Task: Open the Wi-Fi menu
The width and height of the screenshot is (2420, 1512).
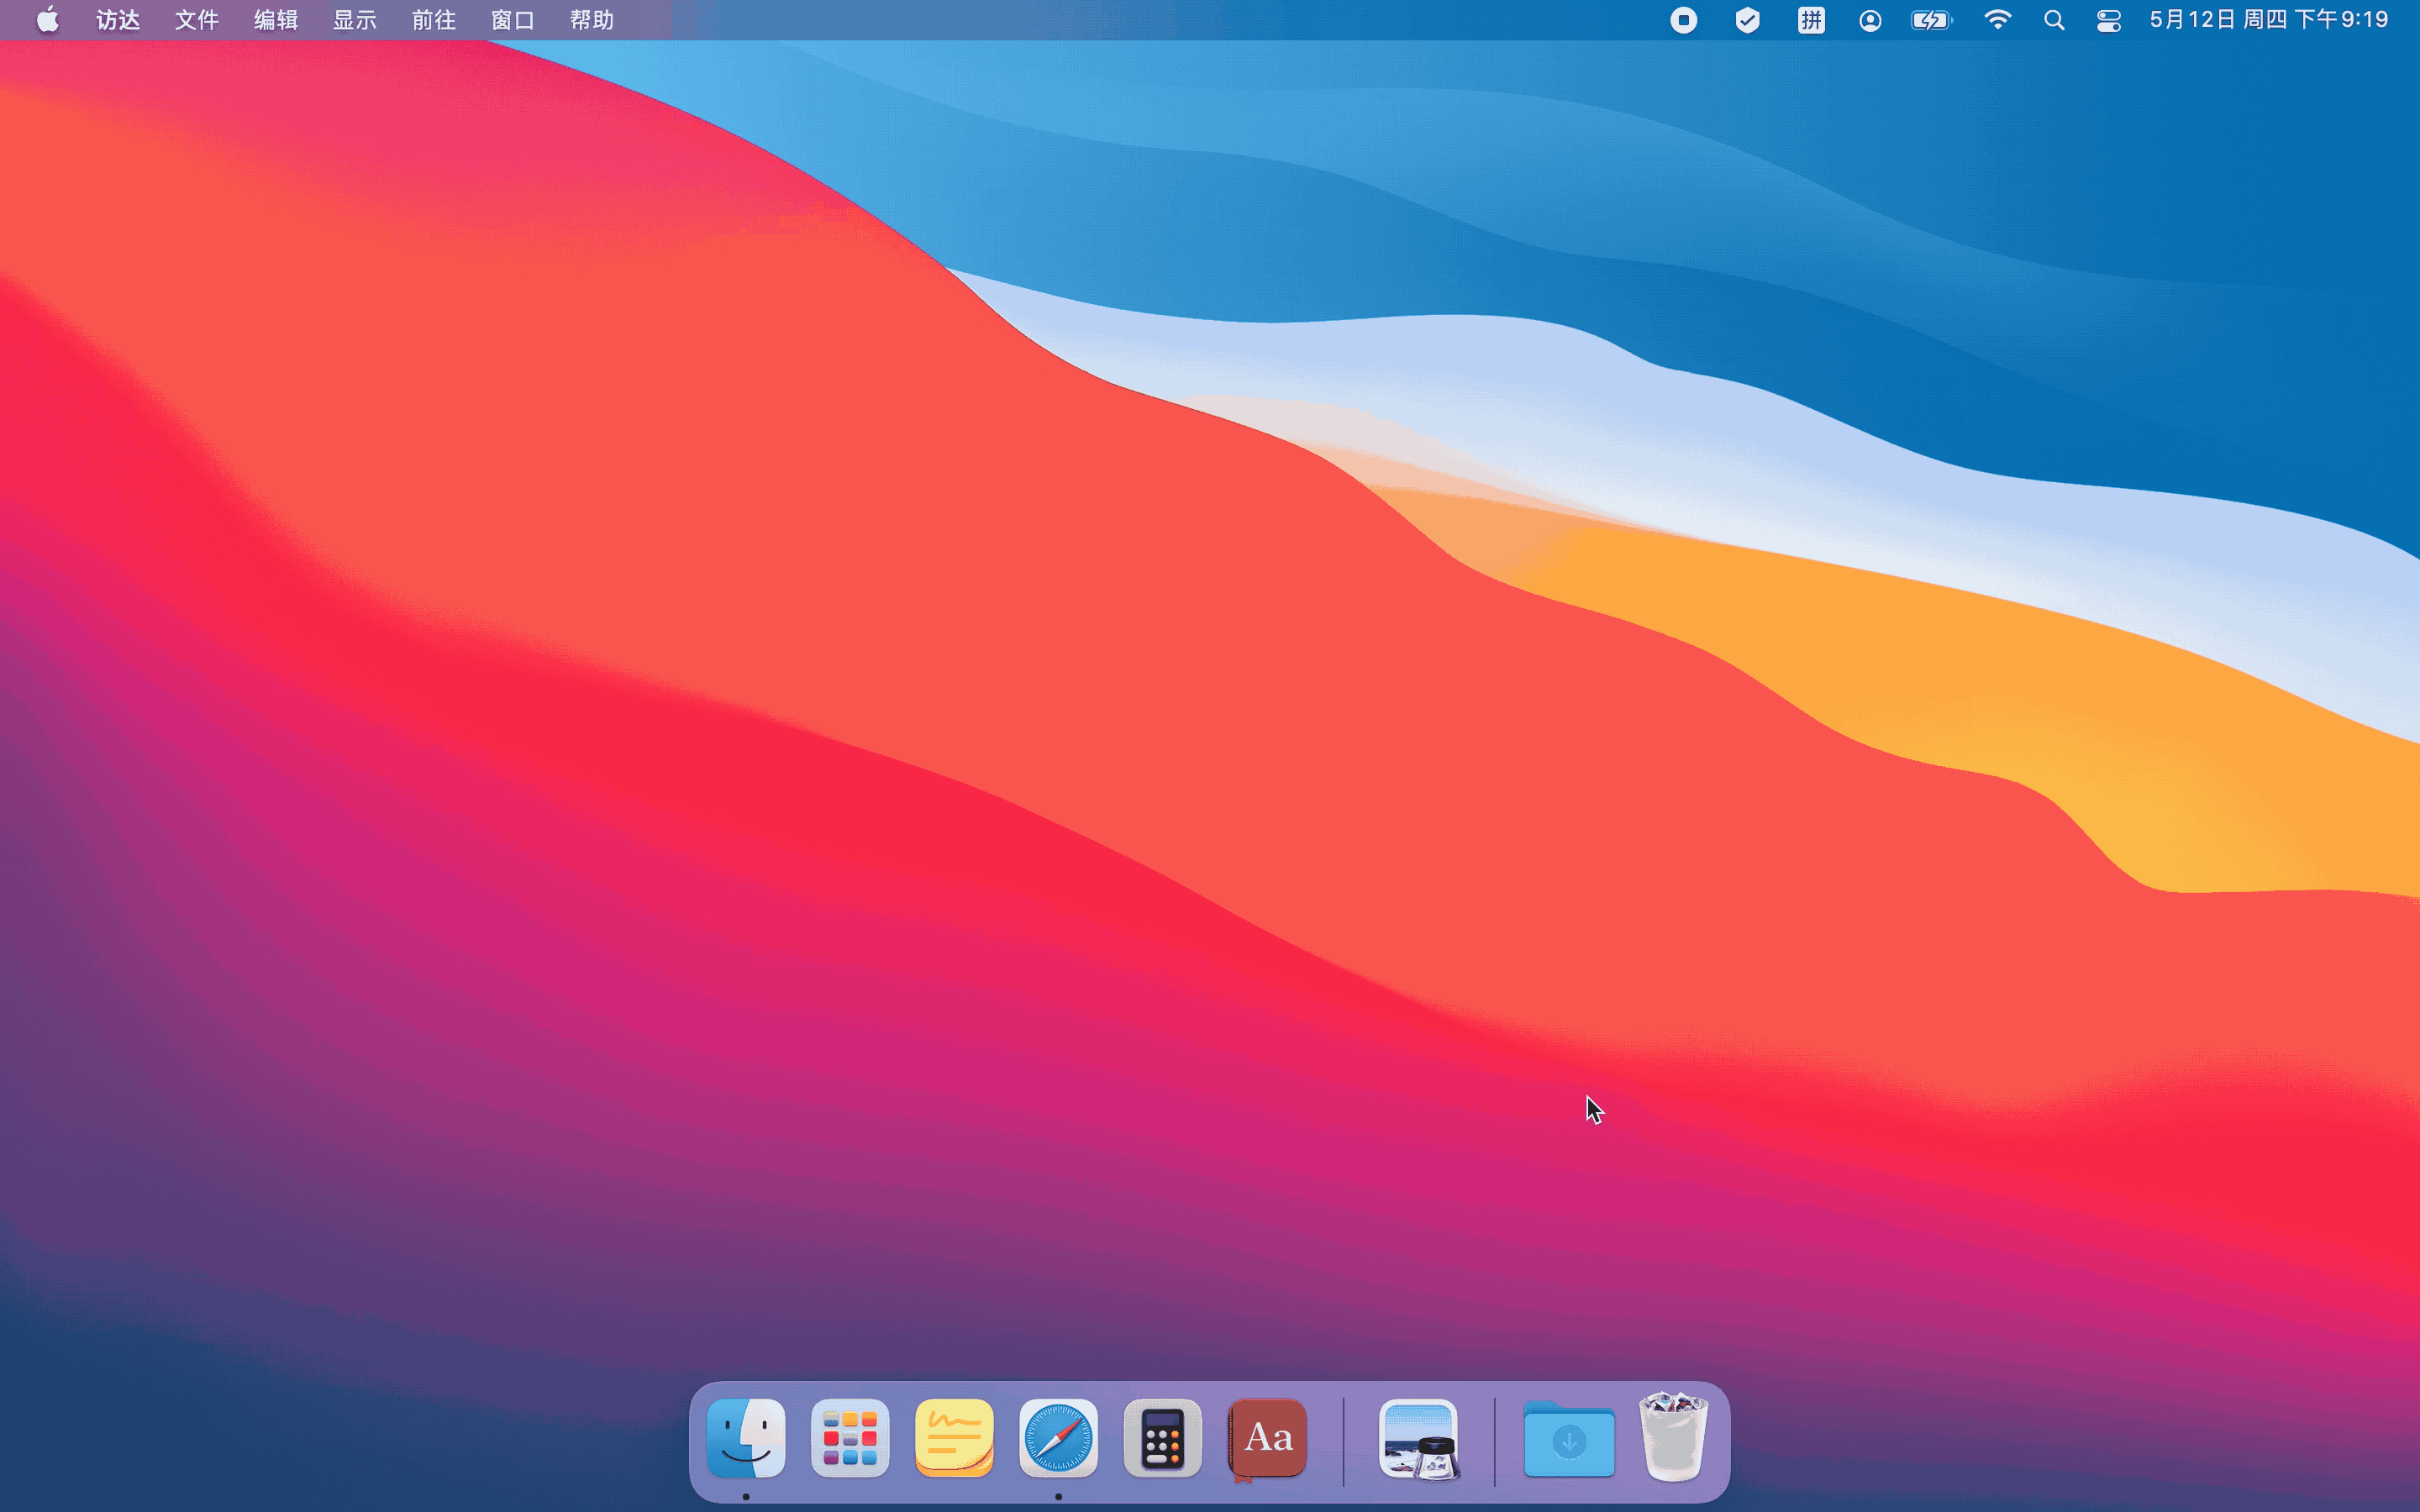Action: (1997, 20)
